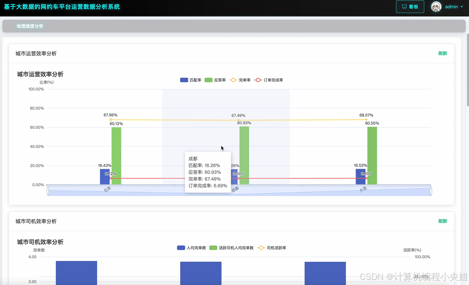
Task: Toggle the 司机活跃率 legend series
Action: point(272,248)
